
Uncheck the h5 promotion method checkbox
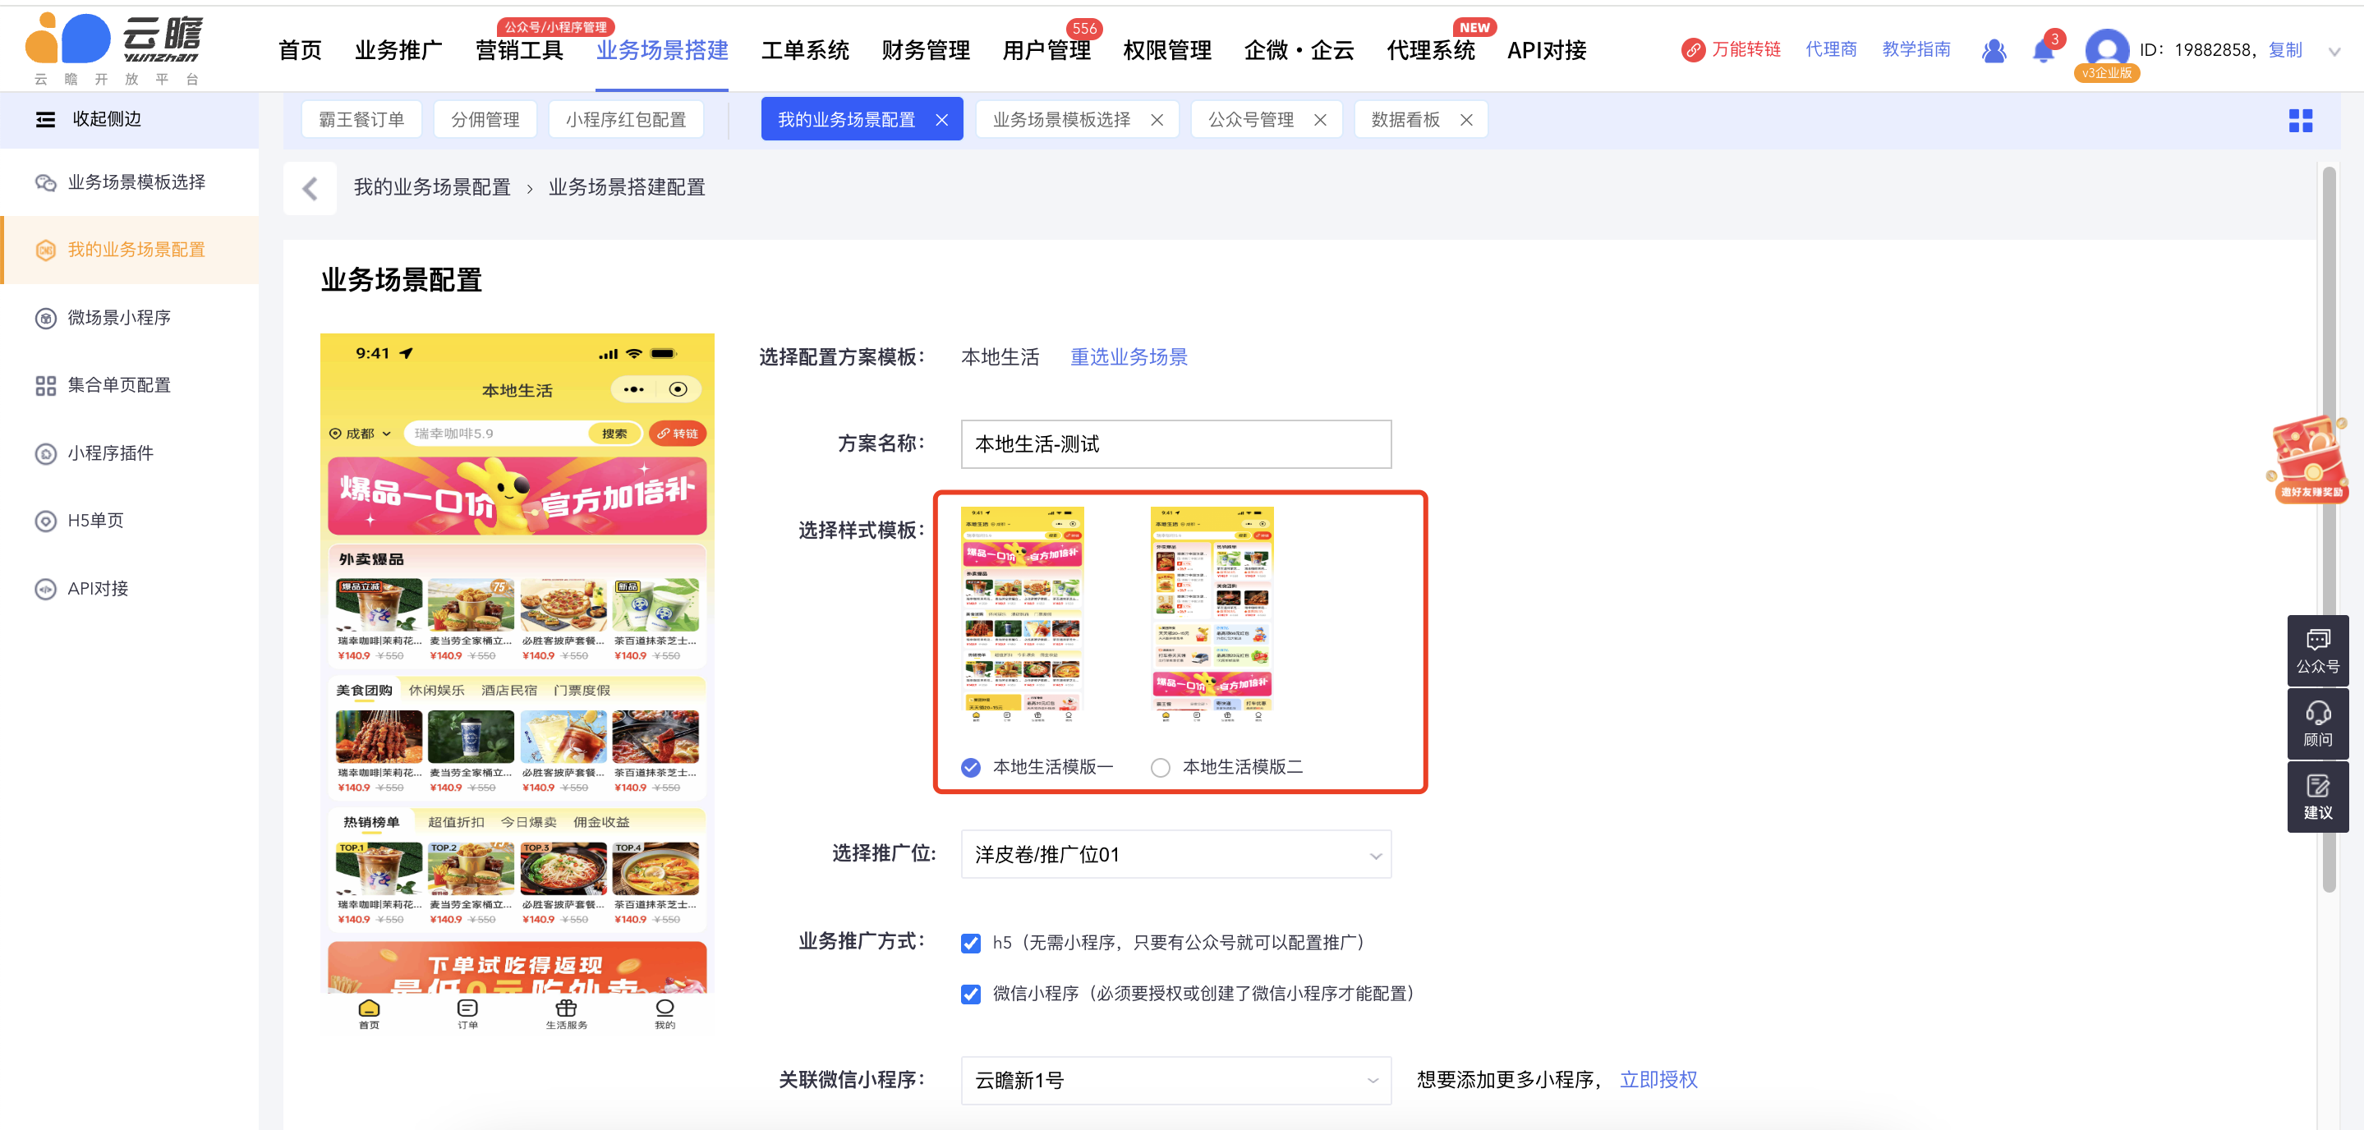[x=970, y=943]
